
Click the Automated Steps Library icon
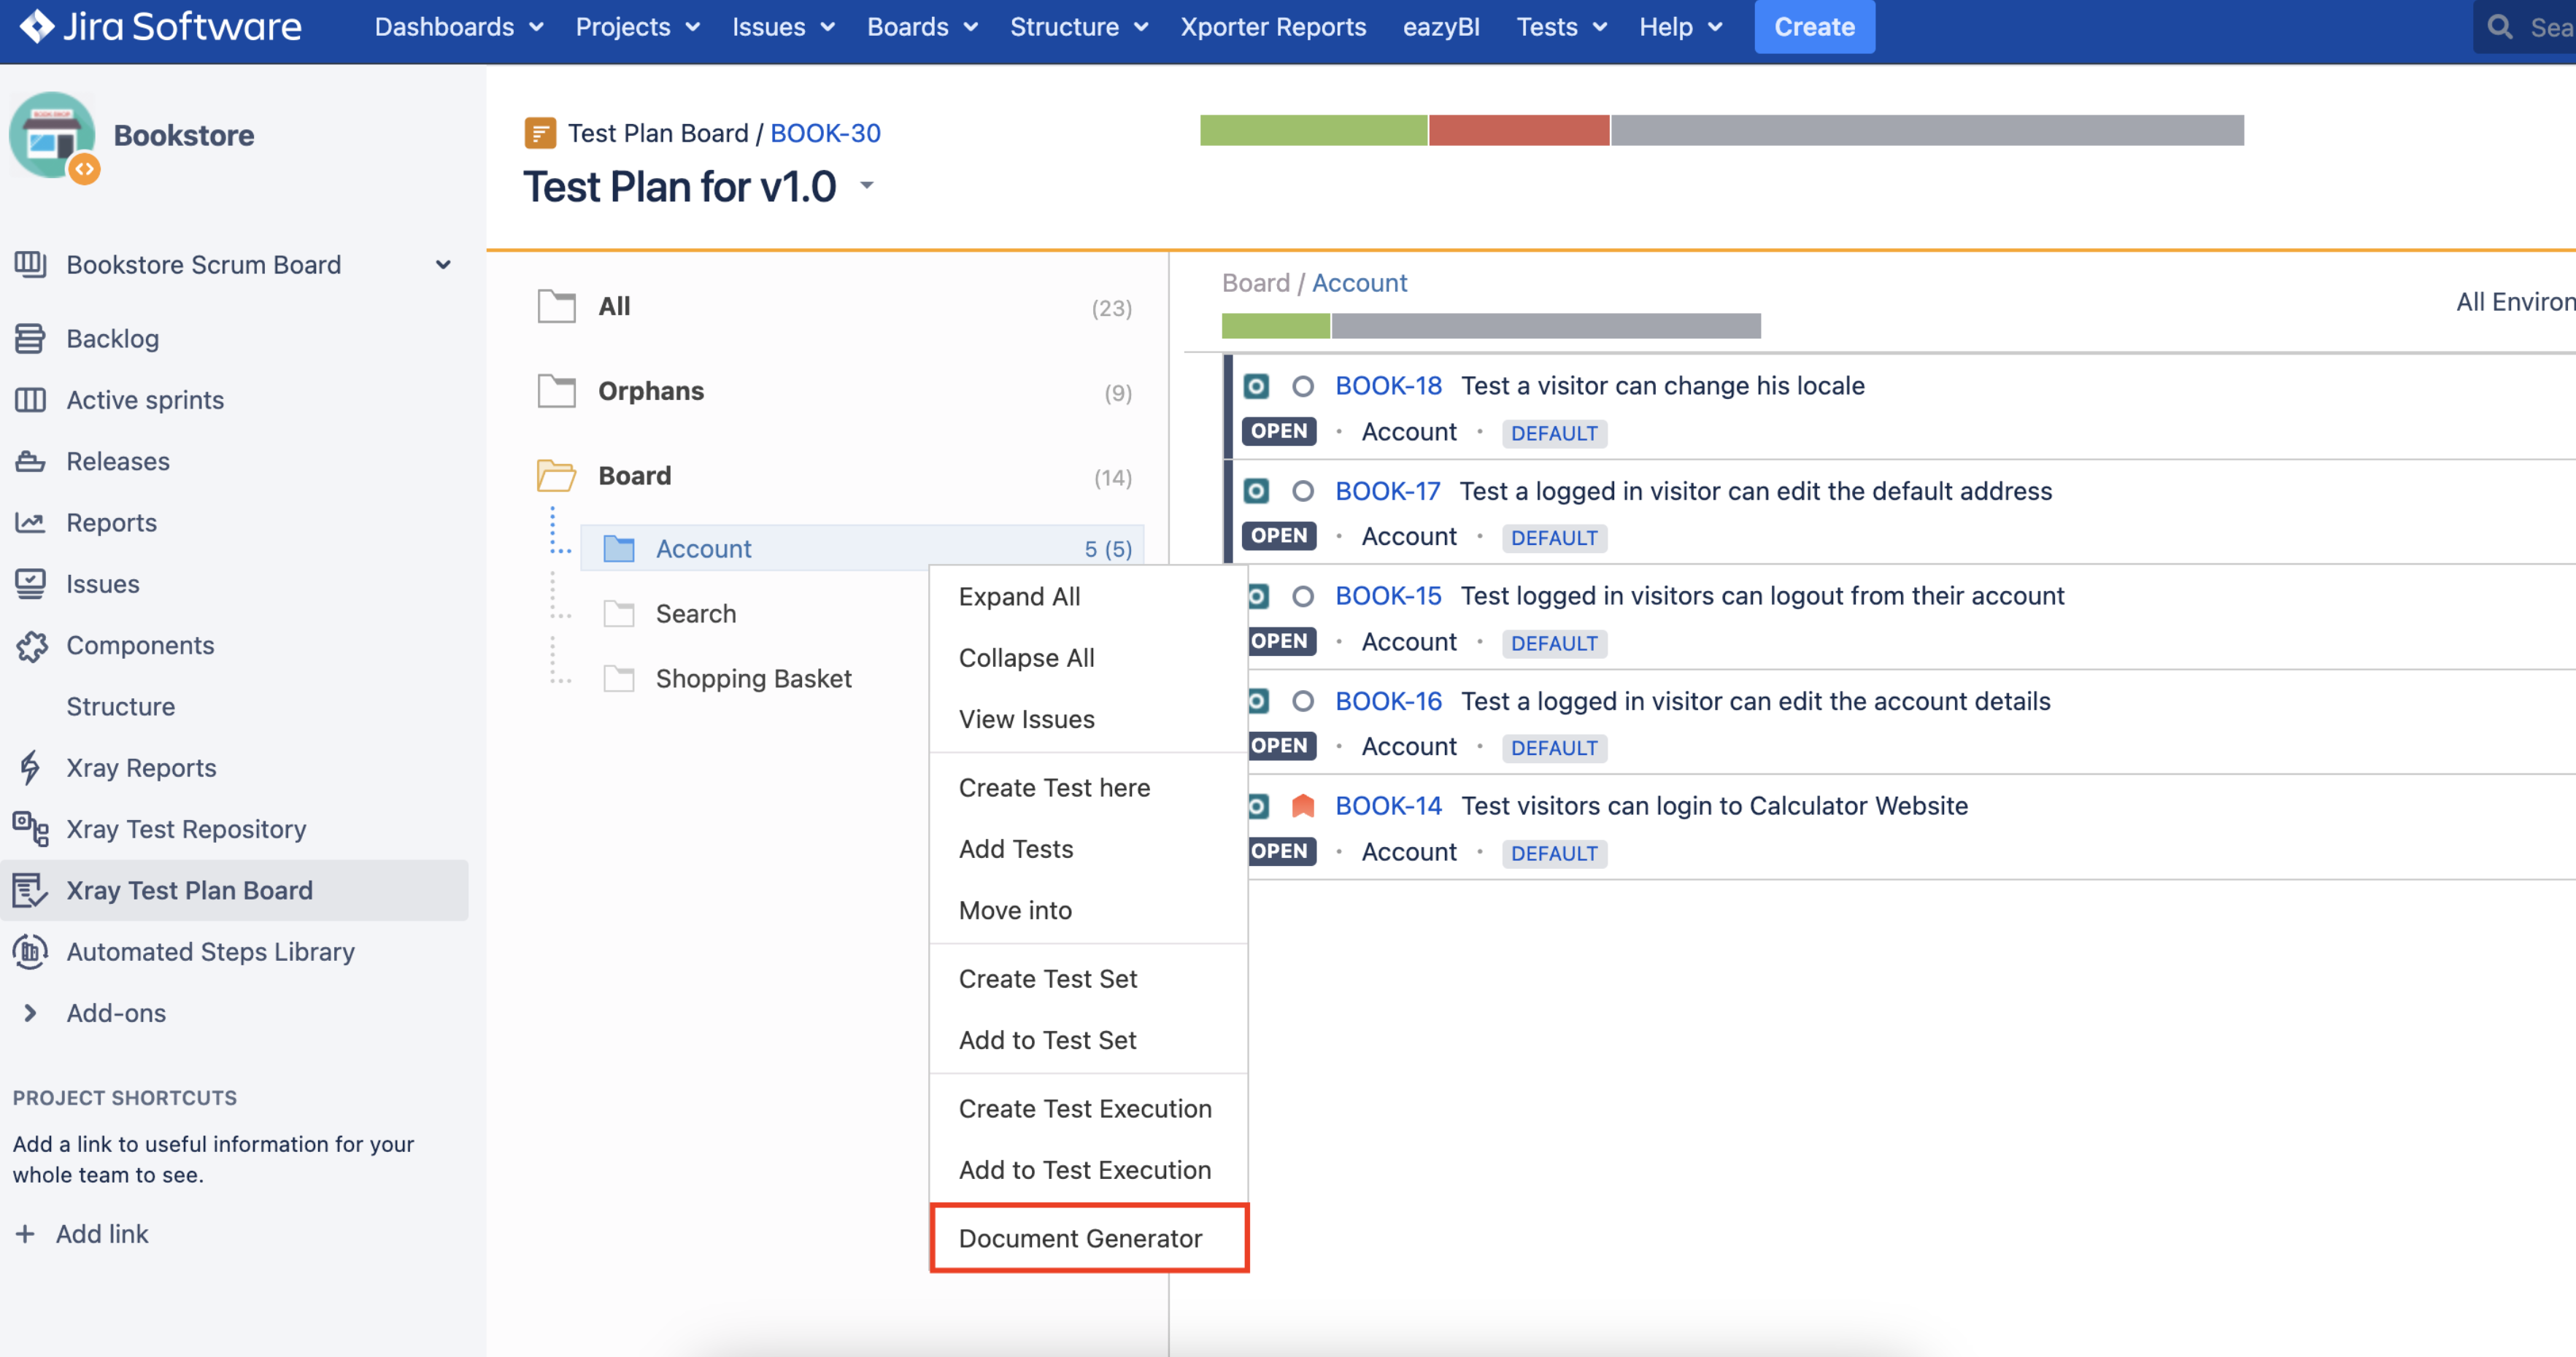pyautogui.click(x=30, y=951)
